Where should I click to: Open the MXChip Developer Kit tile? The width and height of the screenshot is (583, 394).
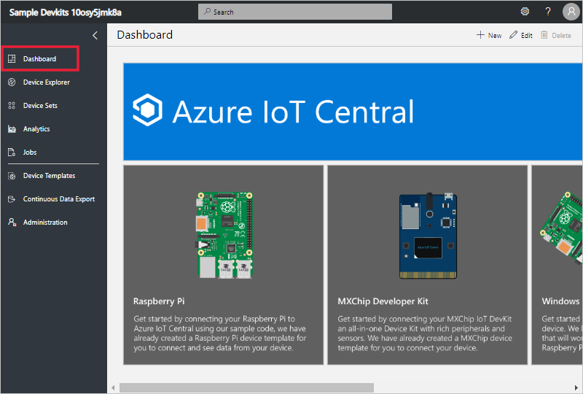coord(427,265)
